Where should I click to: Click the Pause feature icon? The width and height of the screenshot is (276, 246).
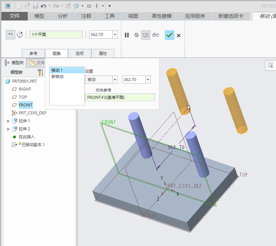pyautogui.click(x=127, y=35)
